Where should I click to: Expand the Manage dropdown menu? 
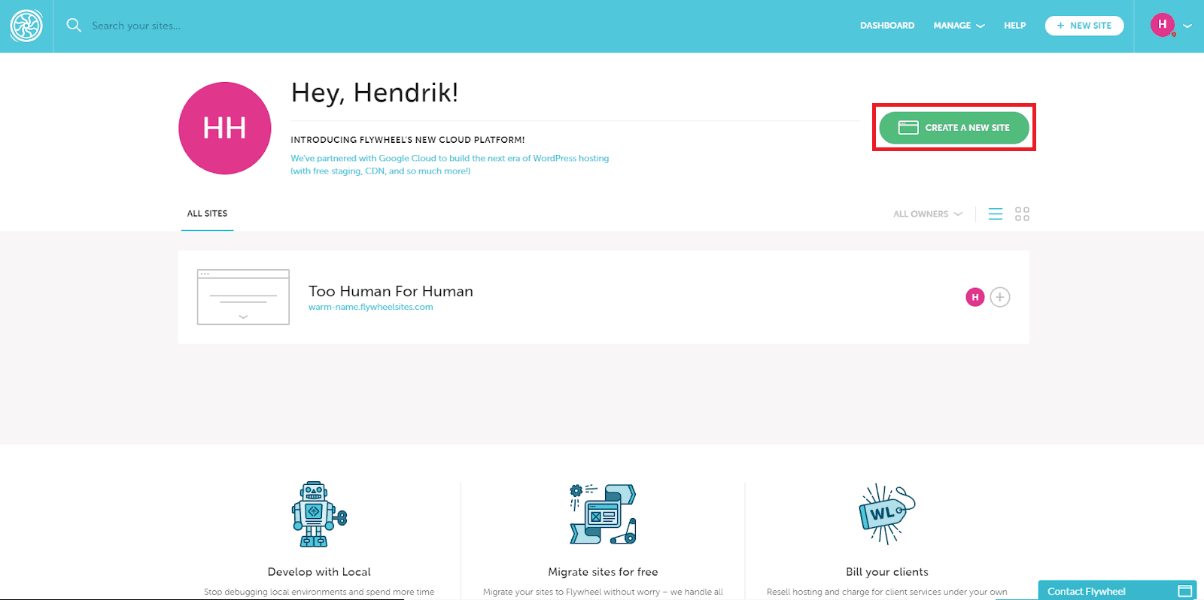pyautogui.click(x=959, y=26)
